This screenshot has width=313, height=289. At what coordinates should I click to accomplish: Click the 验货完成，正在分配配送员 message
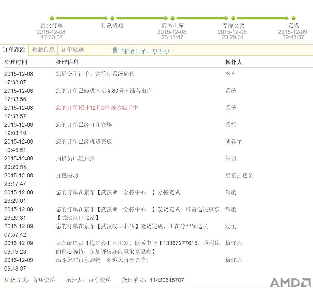(x=132, y=226)
